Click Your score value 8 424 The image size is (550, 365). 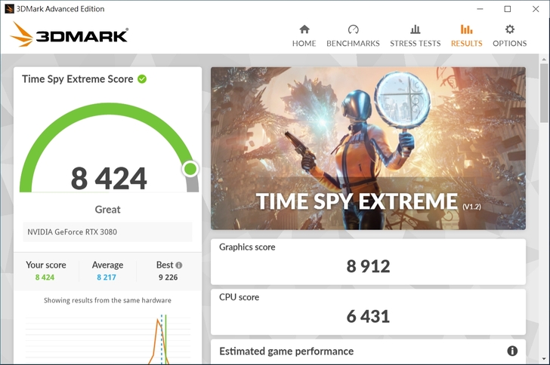[x=45, y=278]
